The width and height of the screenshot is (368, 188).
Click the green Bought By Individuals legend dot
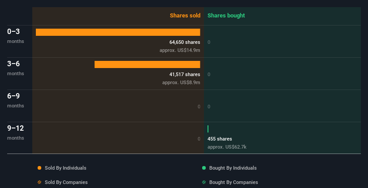pyautogui.click(x=204, y=168)
